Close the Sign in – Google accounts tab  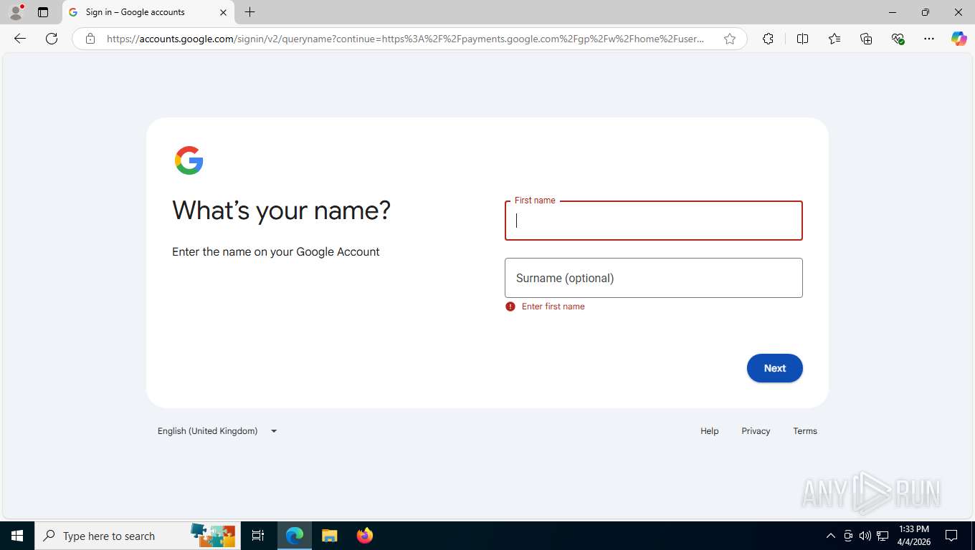coord(223,12)
